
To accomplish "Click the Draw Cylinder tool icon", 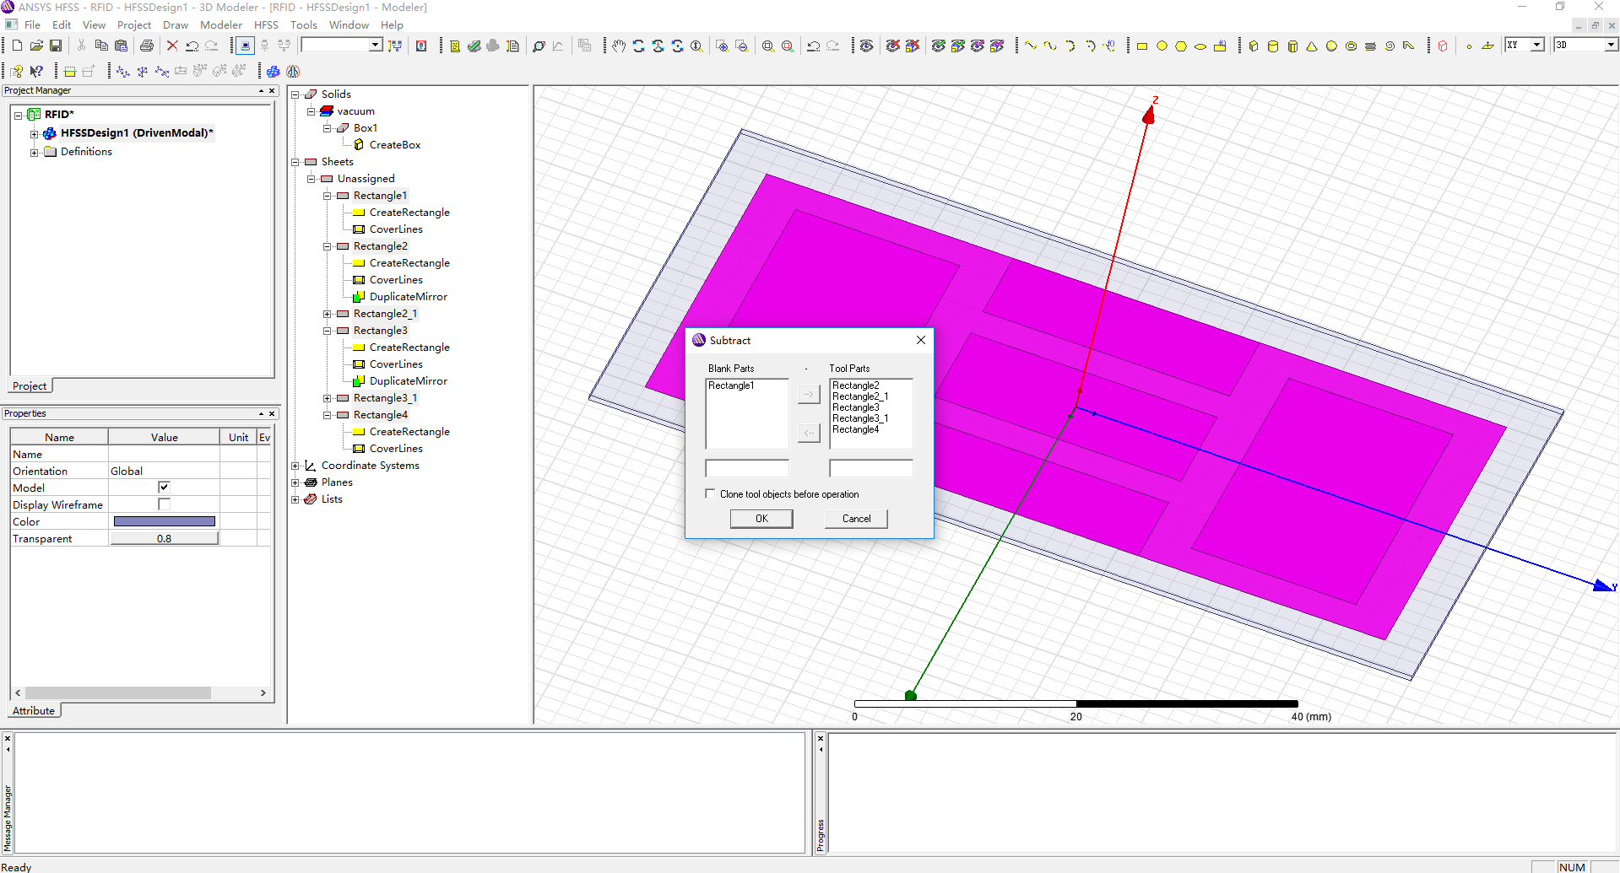I will click(x=1273, y=46).
